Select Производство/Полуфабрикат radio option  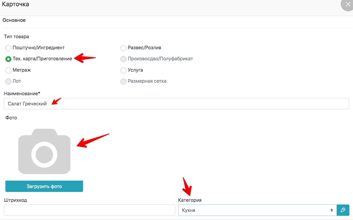tap(123, 59)
